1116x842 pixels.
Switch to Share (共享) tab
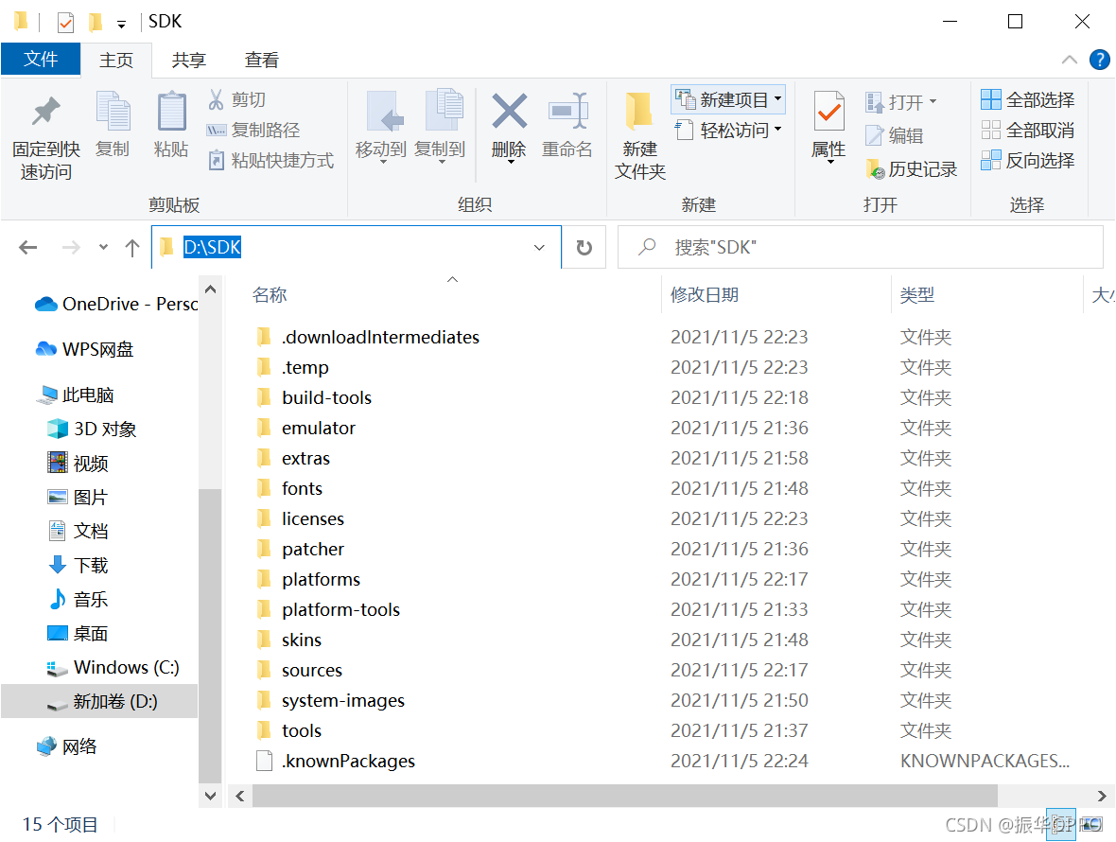tap(188, 60)
